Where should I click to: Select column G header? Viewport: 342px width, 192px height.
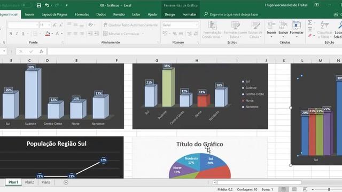click(157, 60)
